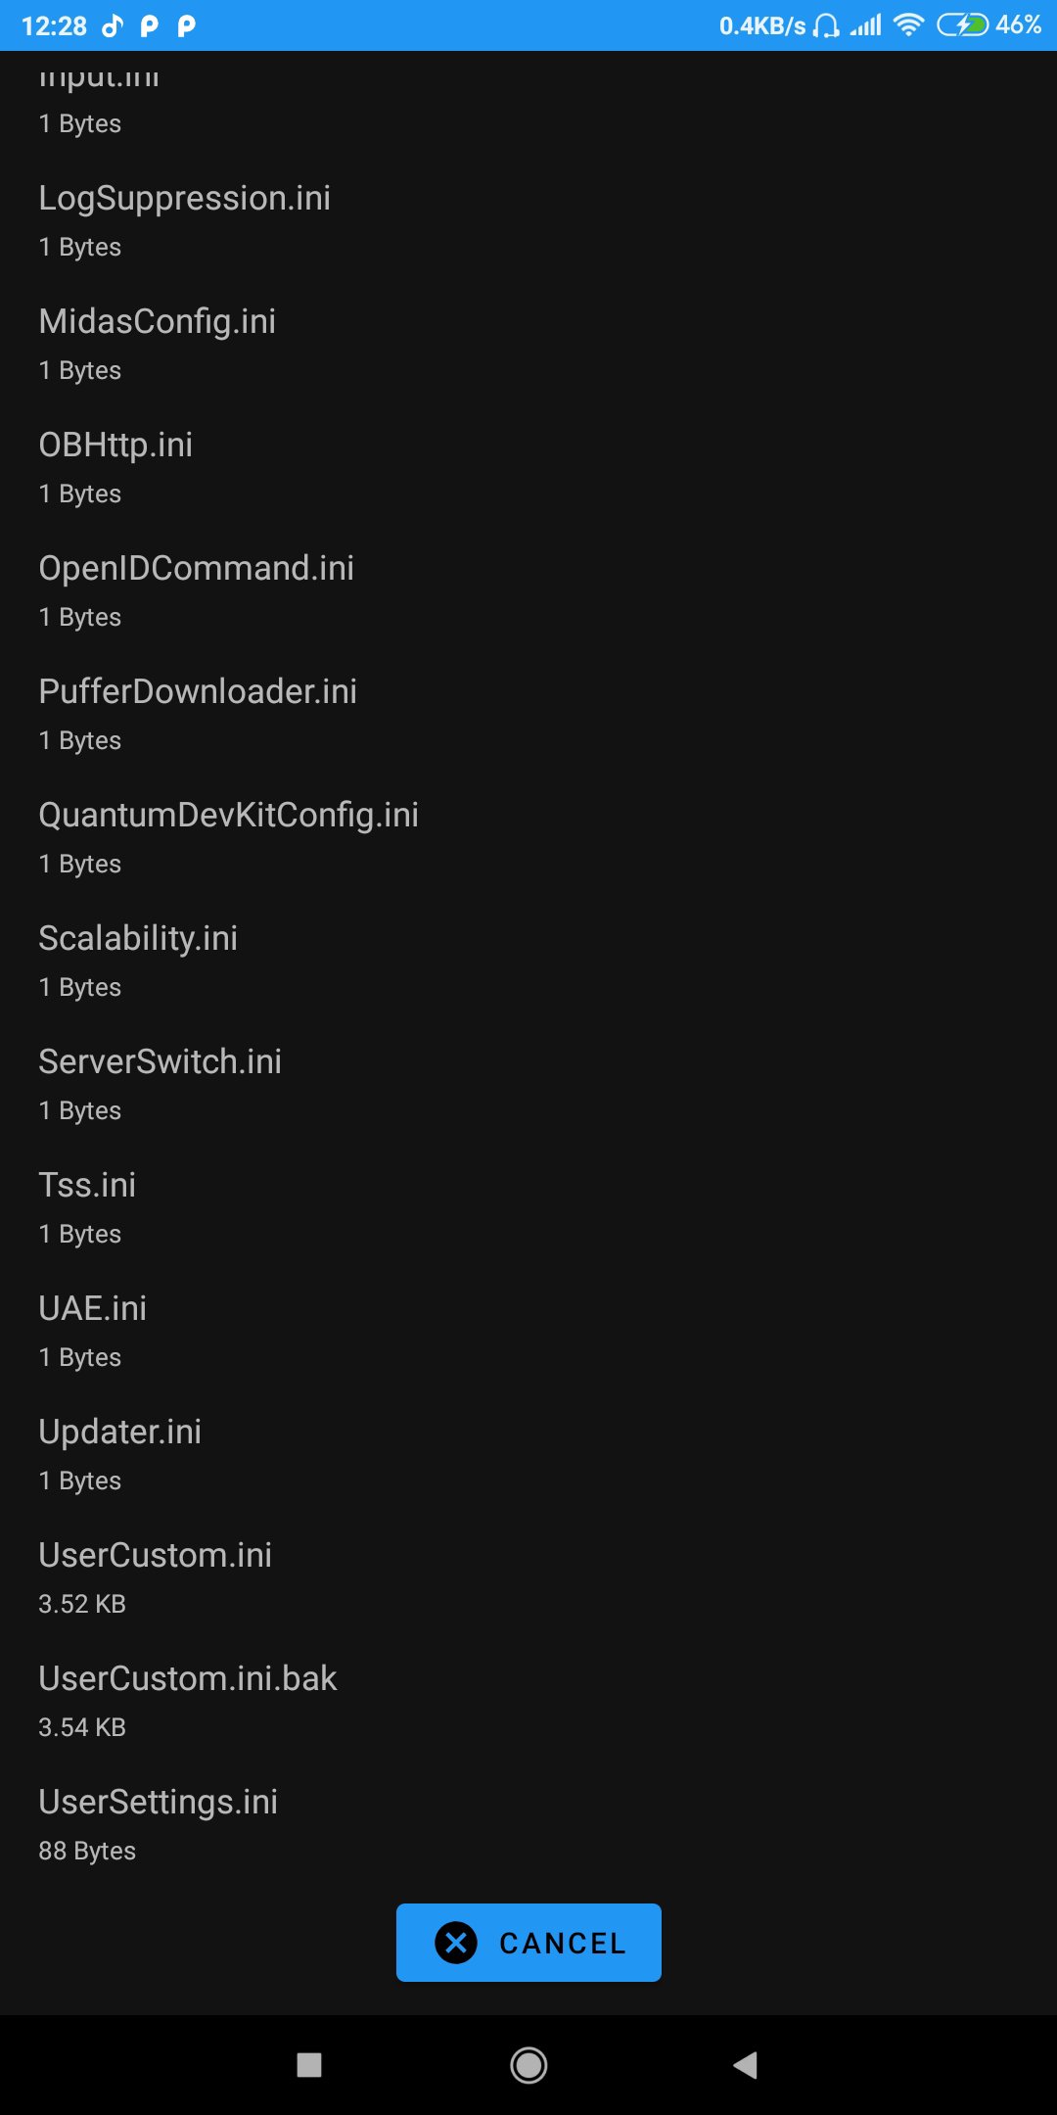Tap the Updater.ini file entry
Image resolution: width=1057 pixels, height=2115 pixels.
click(120, 1452)
